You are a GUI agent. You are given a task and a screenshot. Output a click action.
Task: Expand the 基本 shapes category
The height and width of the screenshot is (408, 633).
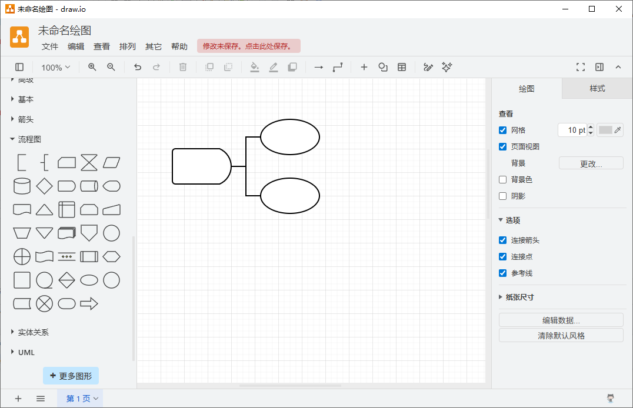[22, 99]
